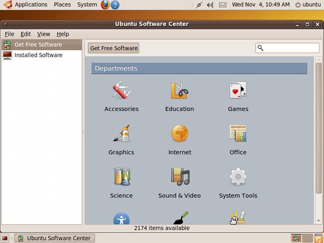The width and height of the screenshot is (324, 243).
Task: Open the Accessories department icon
Action: click(122, 90)
